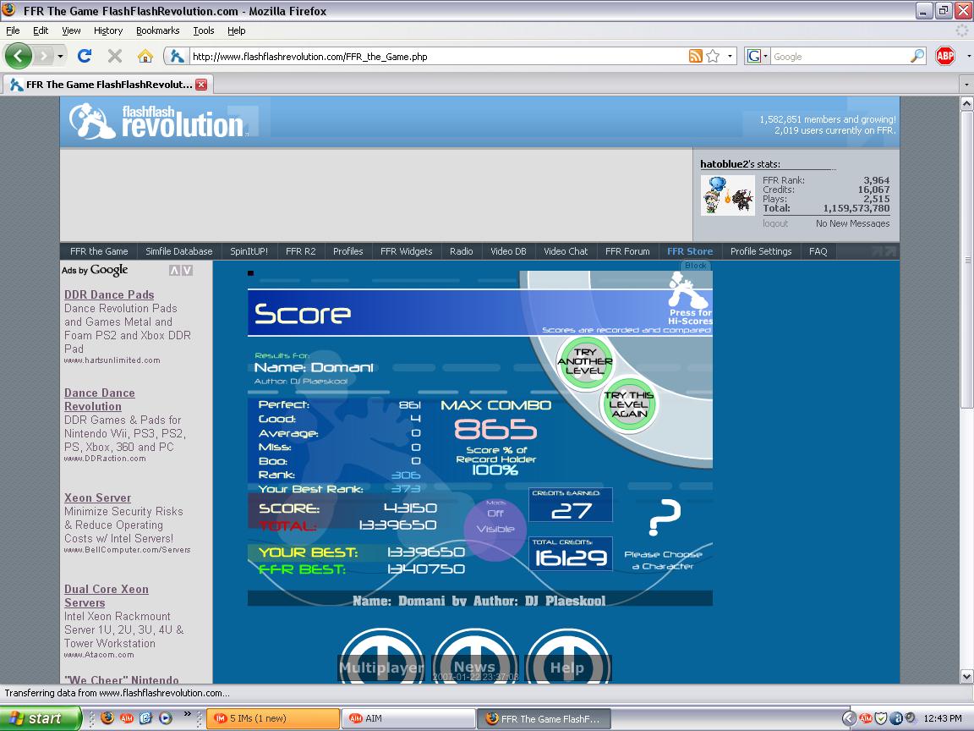Choose a character question mark icon

[665, 517]
